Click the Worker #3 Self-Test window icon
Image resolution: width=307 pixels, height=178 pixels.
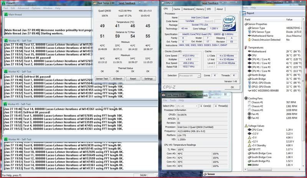(5, 104)
